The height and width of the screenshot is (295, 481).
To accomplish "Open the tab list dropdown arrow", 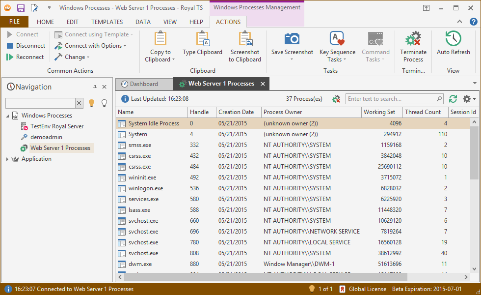I will coord(475,83).
